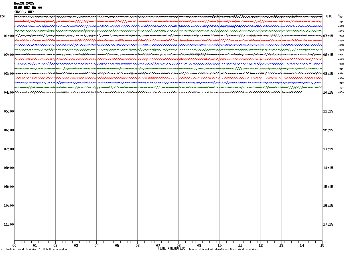Click minute label 09 on time axis
The height and width of the screenshot is (253, 345).
[x=199, y=246]
